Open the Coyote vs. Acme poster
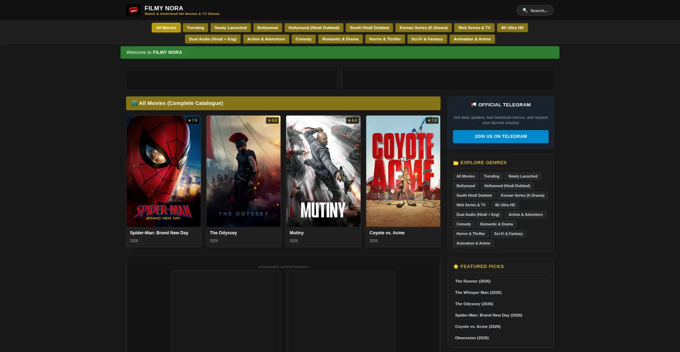The height and width of the screenshot is (352, 680). 403,171
